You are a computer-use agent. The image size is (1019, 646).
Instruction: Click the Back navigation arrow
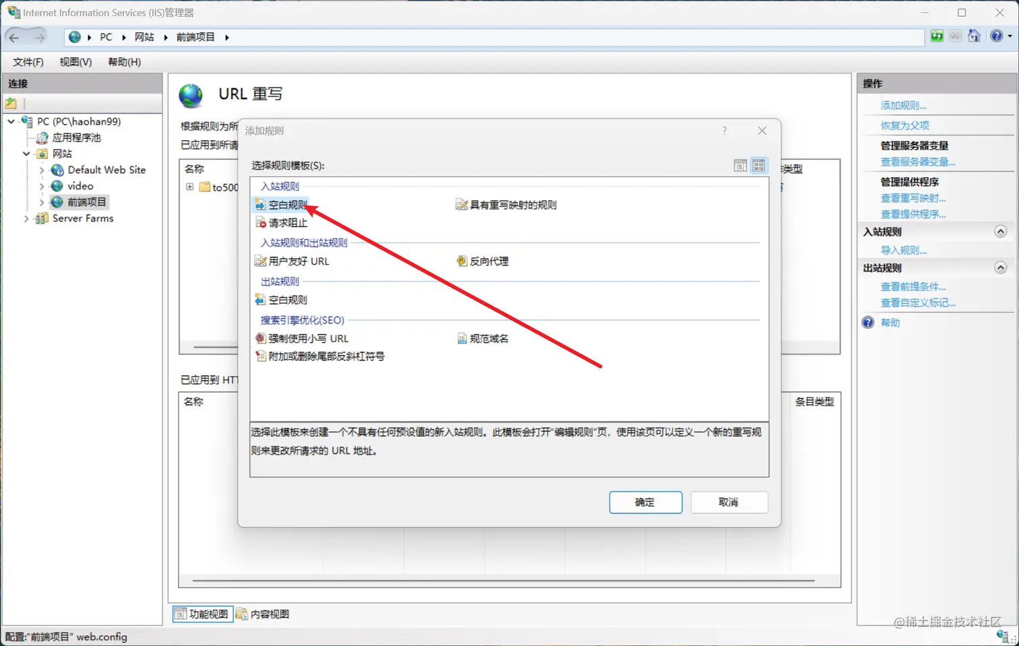(14, 37)
